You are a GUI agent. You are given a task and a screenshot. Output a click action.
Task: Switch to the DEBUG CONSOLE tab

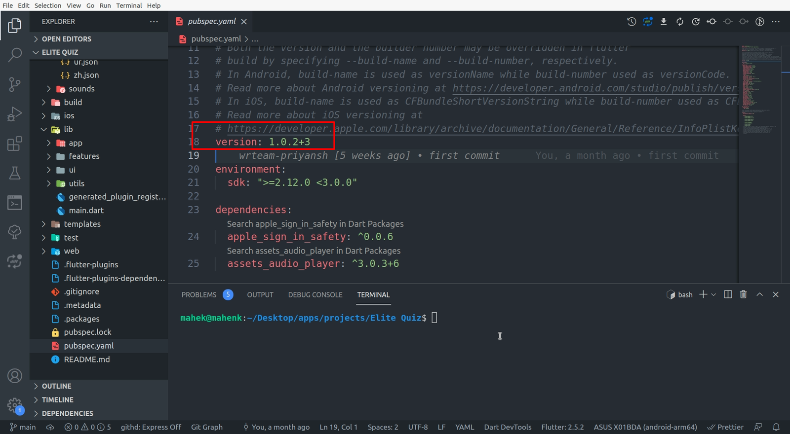(x=315, y=295)
